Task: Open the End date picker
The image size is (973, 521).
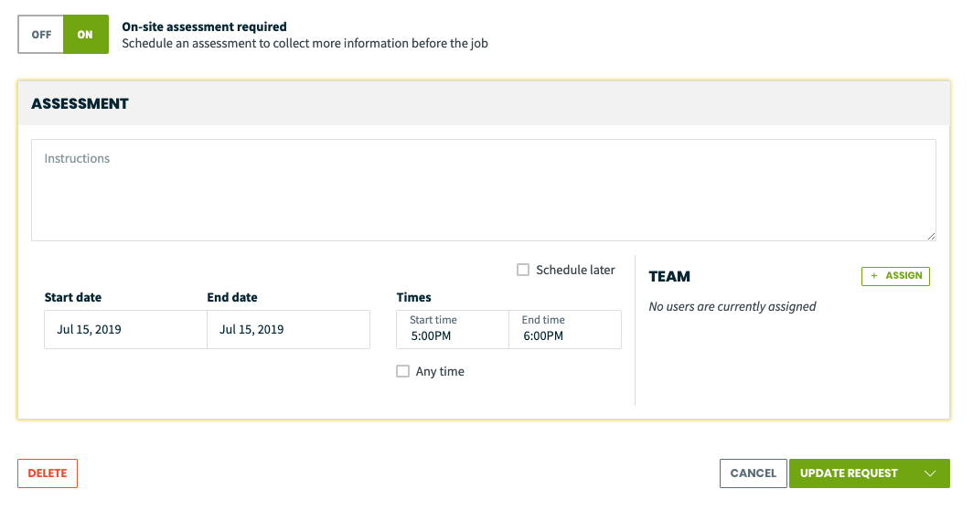Action: click(289, 329)
